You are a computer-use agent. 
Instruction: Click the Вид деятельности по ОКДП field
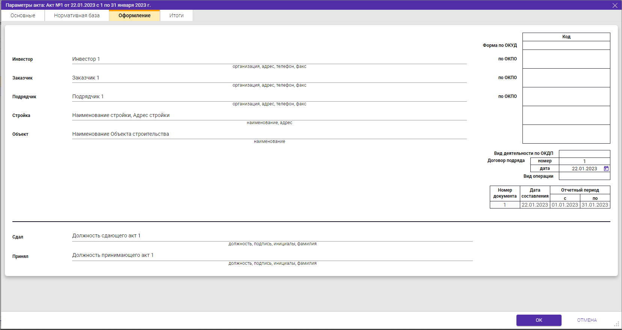click(x=584, y=153)
